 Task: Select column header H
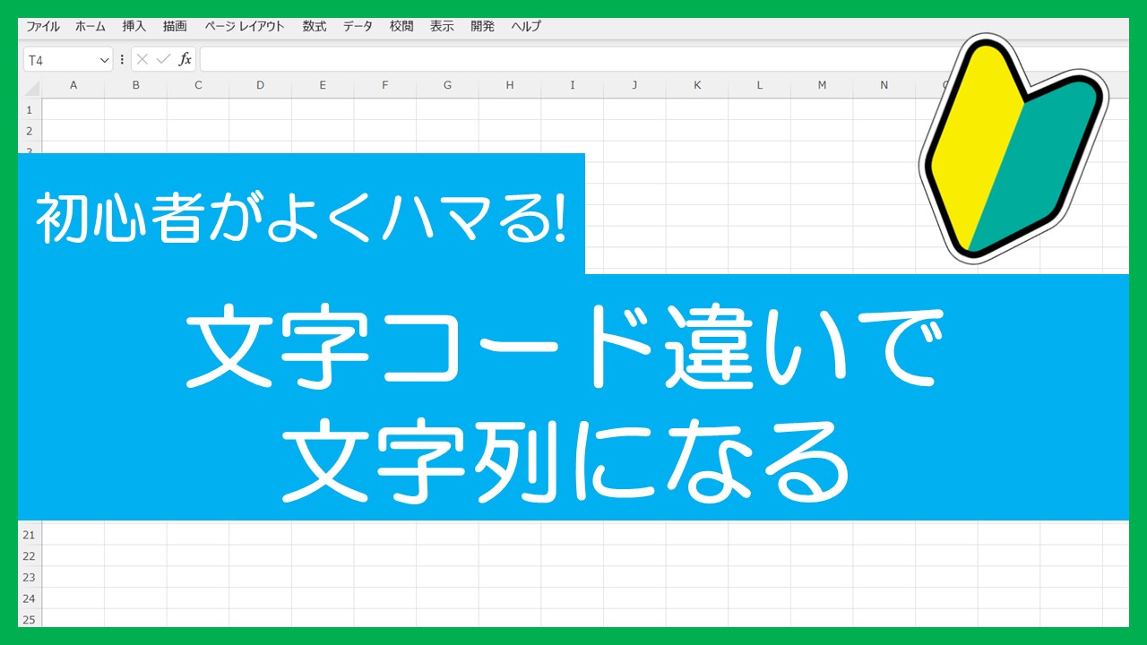coord(509,86)
